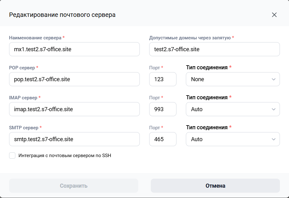
Task: Open POP connection type dropdown showing None
Action: pyautogui.click(x=233, y=79)
